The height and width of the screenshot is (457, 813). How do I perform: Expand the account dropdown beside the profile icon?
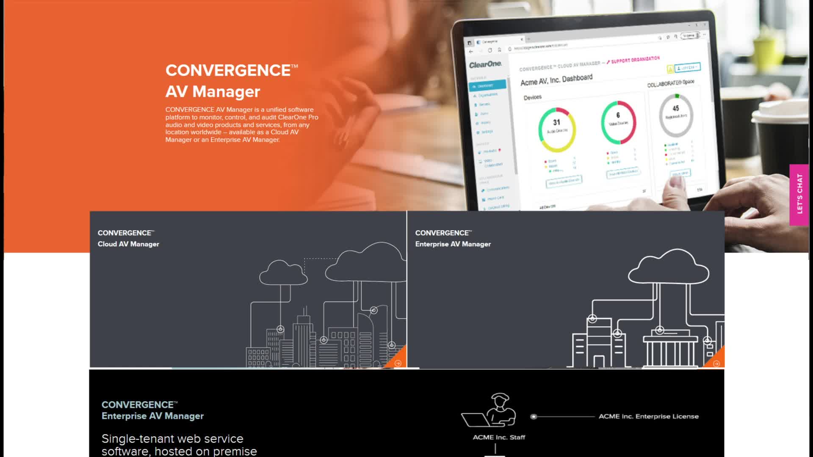697,66
